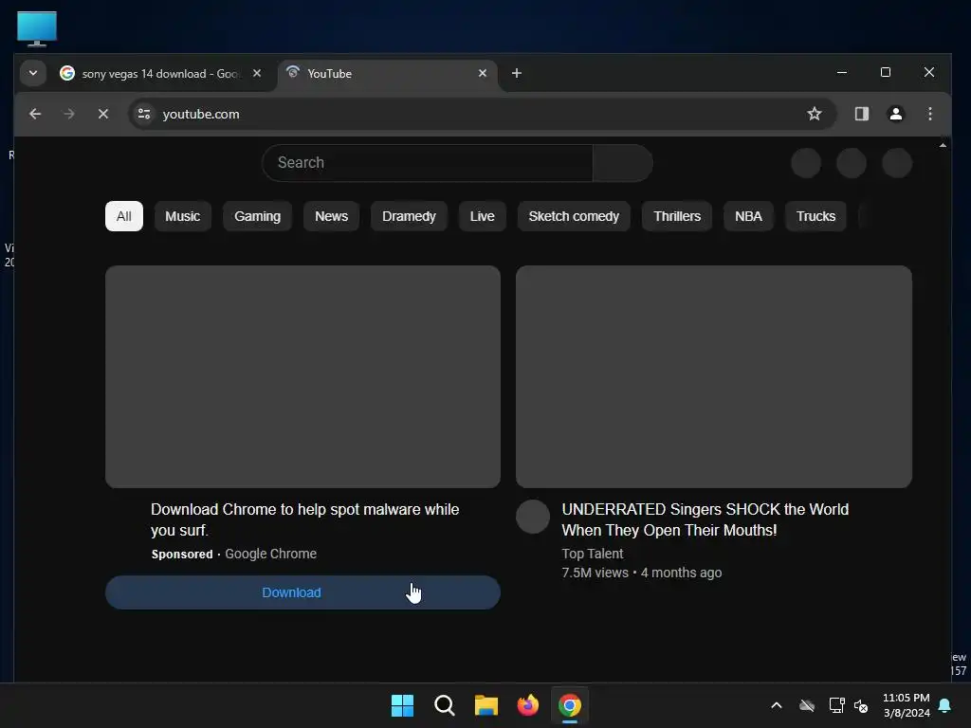The width and height of the screenshot is (971, 728).
Task: Select the Music filter chip
Action: pyautogui.click(x=183, y=216)
